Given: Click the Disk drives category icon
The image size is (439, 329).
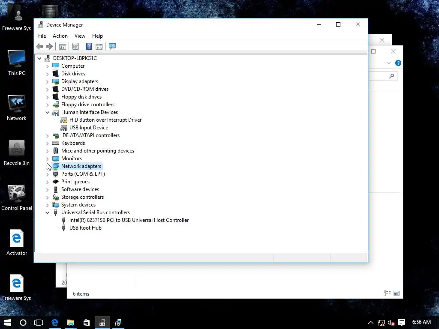Looking at the screenshot, I should point(56,74).
